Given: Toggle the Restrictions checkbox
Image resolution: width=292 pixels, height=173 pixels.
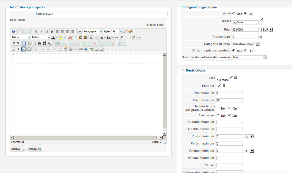Looking at the screenshot, I should coord(183,70).
